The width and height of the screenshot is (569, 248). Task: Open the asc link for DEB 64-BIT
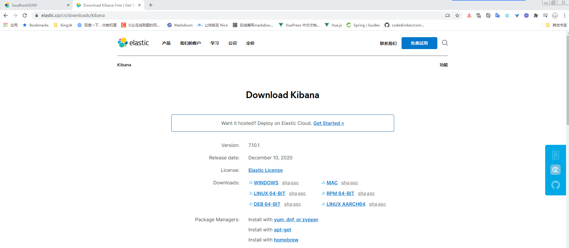click(x=297, y=204)
